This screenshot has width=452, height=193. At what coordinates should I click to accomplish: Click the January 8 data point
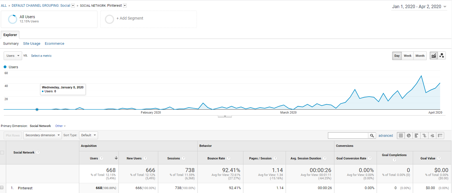click(37, 109)
